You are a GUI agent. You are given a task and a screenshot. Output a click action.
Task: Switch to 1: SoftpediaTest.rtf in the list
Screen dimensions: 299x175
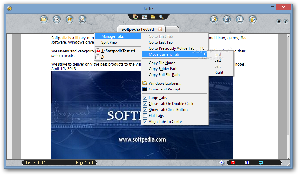click(x=118, y=51)
